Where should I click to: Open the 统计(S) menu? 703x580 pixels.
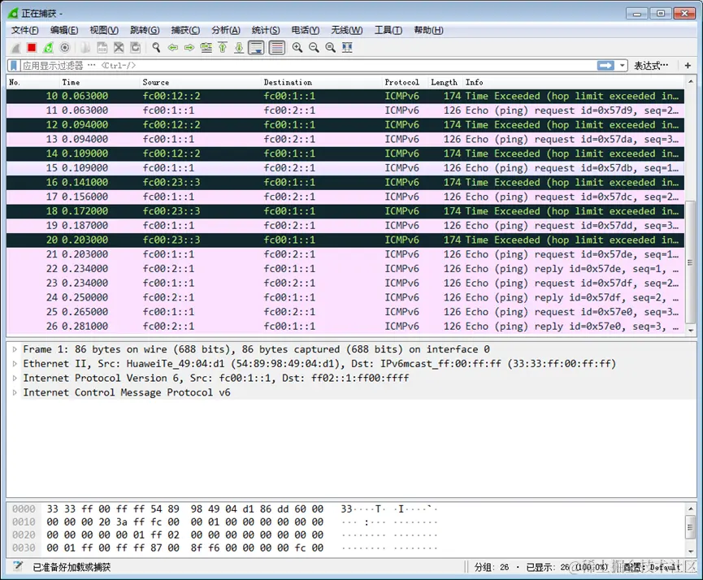[x=266, y=30]
